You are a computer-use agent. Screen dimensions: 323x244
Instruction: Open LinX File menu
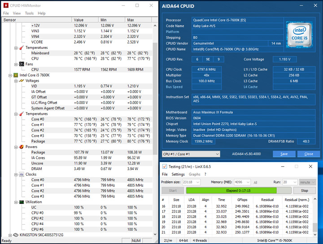point(165,174)
